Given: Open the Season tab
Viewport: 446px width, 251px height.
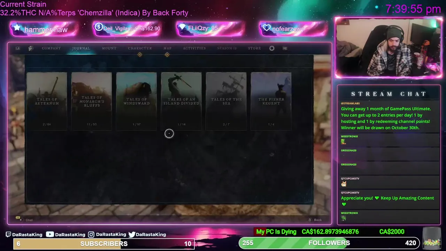Looking at the screenshot, I should click(x=227, y=48).
